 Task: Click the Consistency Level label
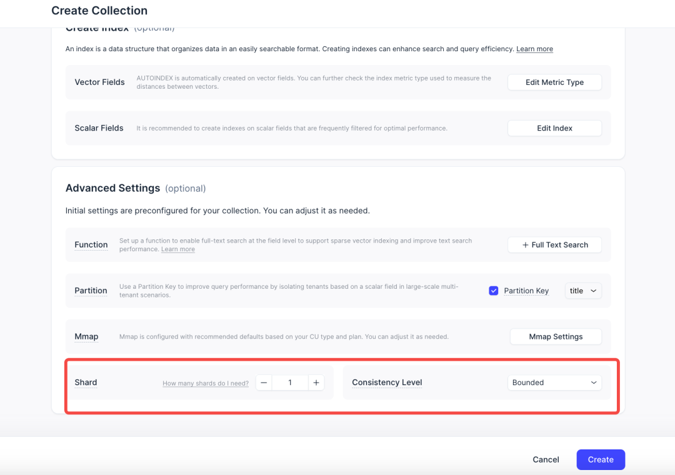point(387,382)
